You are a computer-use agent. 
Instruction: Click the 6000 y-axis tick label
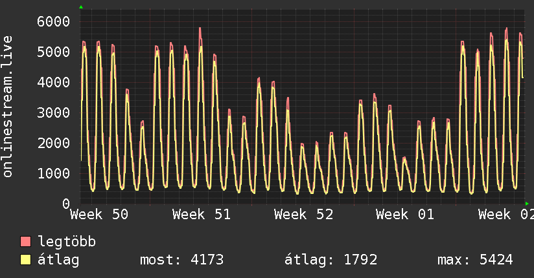[x=53, y=22]
